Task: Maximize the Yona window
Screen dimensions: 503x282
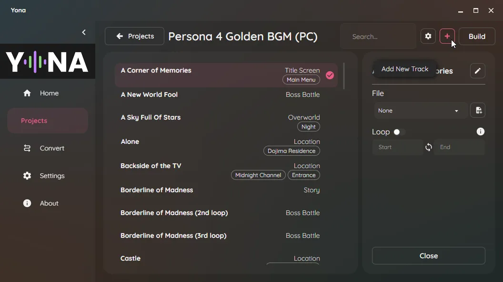Action: point(476,10)
